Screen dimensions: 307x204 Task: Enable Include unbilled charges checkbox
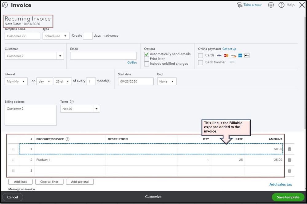click(147, 64)
